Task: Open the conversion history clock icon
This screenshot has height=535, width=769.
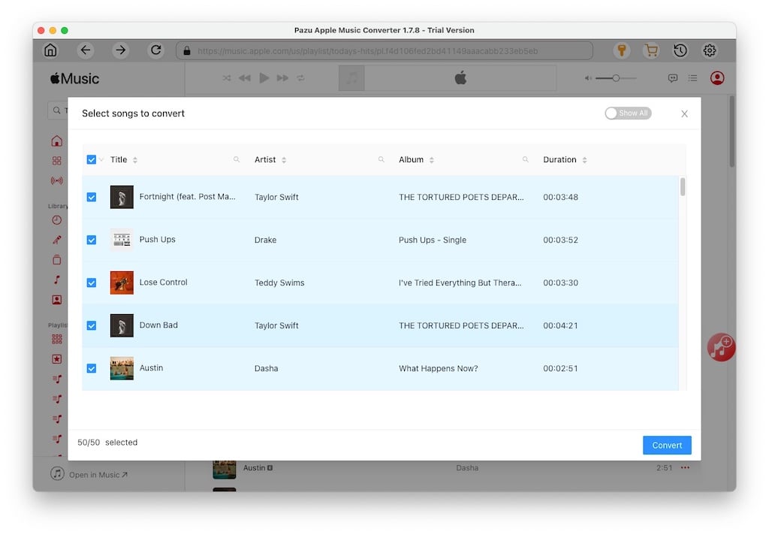Action: click(680, 50)
